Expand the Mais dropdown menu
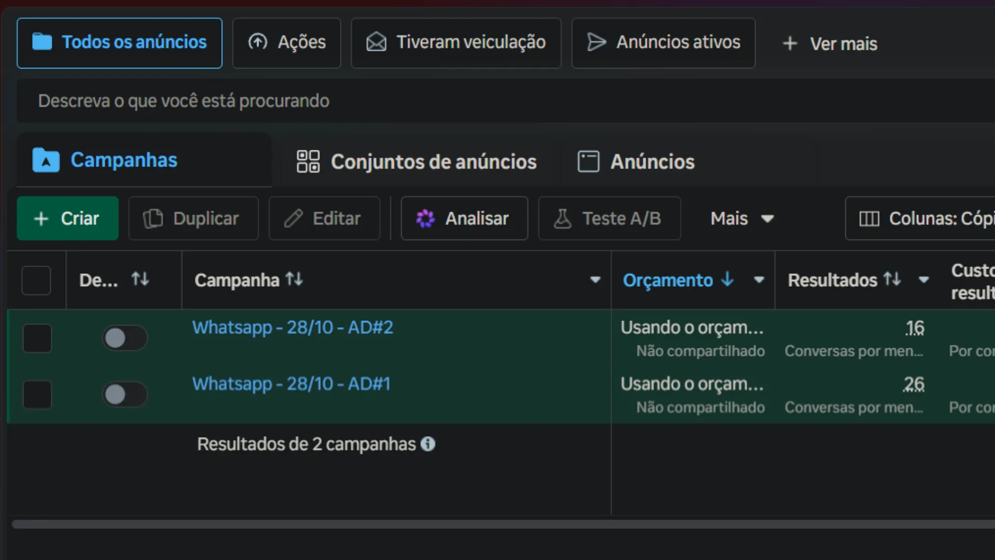The image size is (995, 560). click(742, 218)
